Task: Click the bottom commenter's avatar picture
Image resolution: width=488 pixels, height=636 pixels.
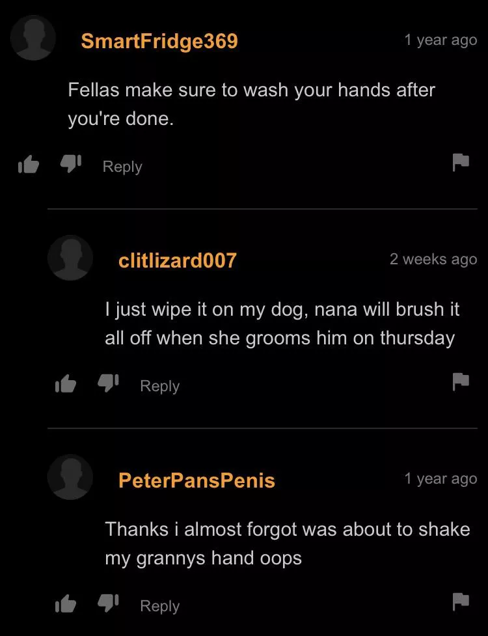Action: coord(70,477)
